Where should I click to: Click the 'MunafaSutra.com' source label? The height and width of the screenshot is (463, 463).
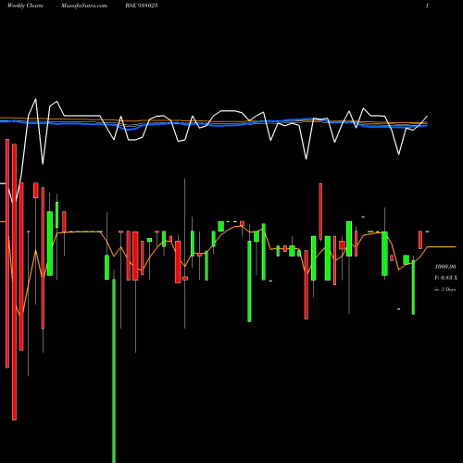click(x=84, y=6)
